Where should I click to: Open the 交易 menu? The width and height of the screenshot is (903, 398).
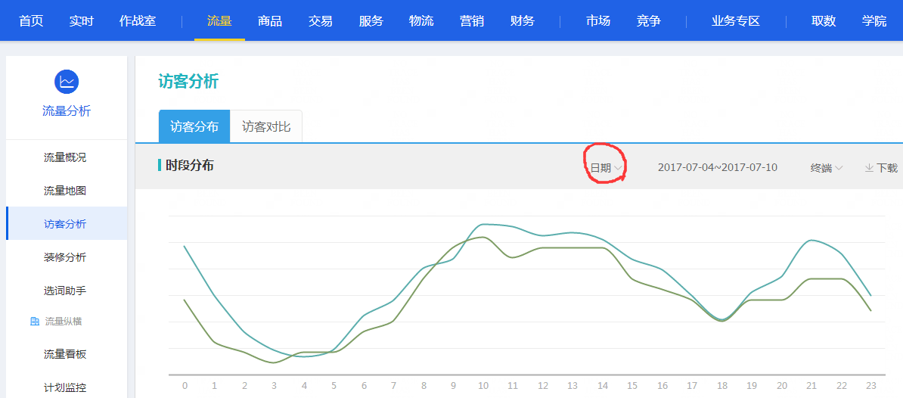coord(320,21)
